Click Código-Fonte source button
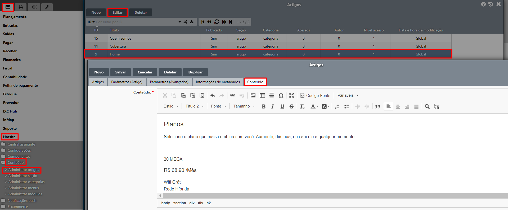 point(315,95)
